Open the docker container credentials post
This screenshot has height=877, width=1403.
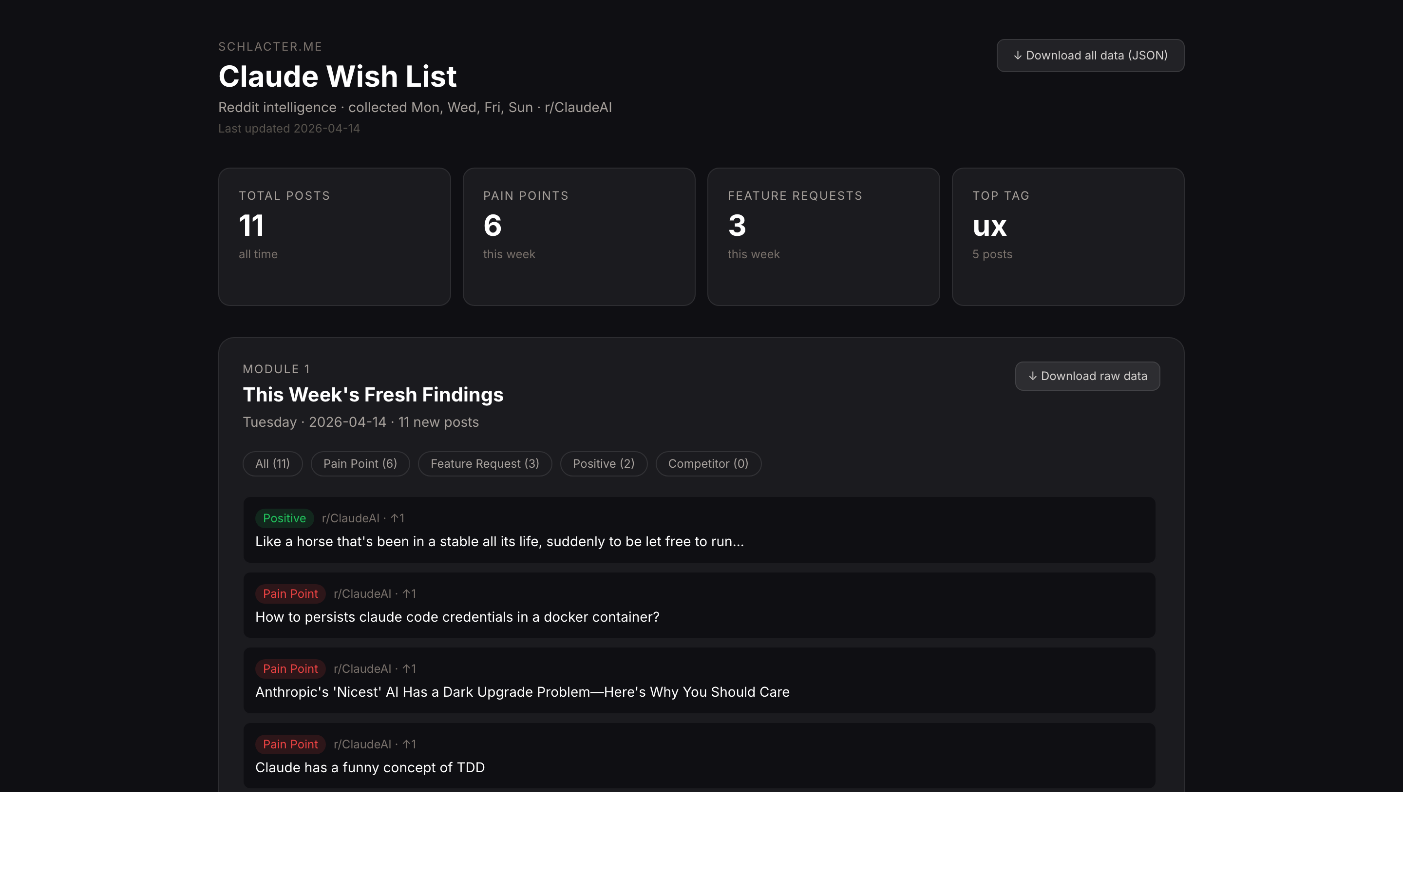699,605
